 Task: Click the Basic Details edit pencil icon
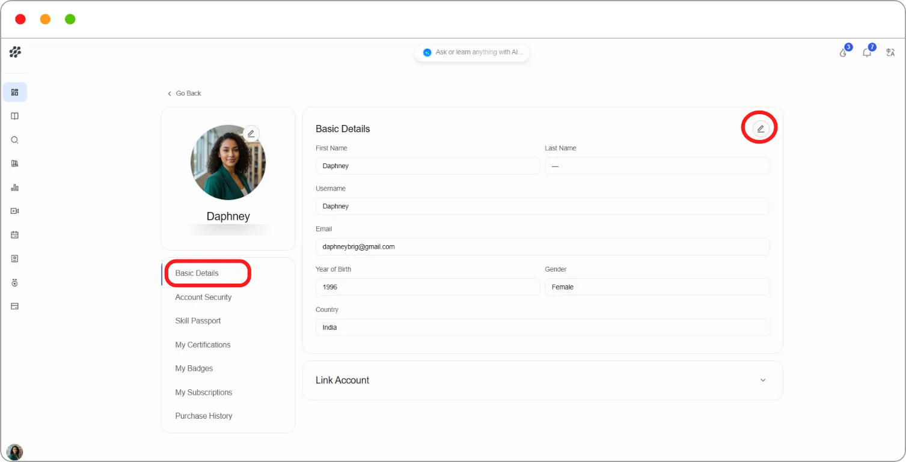pyautogui.click(x=761, y=129)
